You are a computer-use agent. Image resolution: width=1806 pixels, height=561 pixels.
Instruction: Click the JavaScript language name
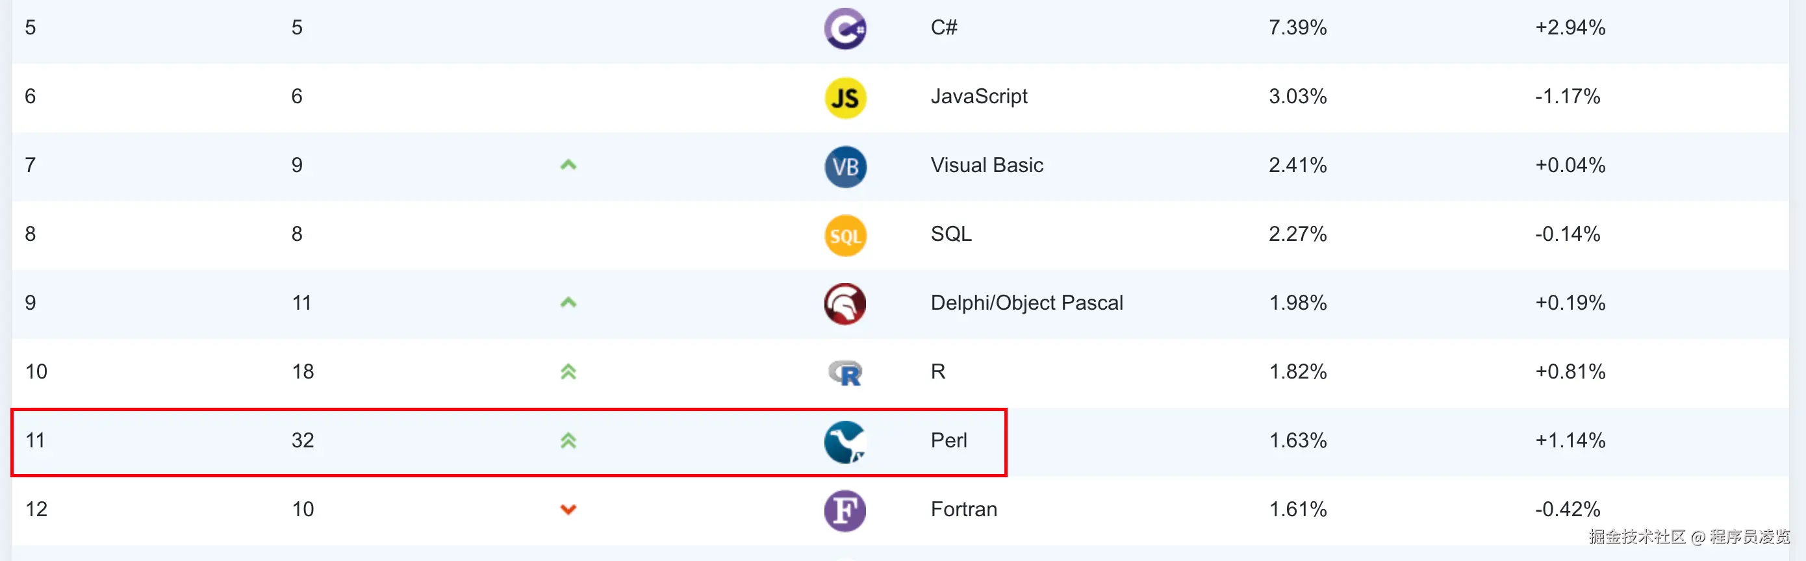tap(979, 96)
